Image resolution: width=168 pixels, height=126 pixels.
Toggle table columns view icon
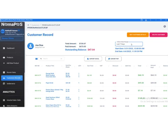pyautogui.click(x=37, y=59)
